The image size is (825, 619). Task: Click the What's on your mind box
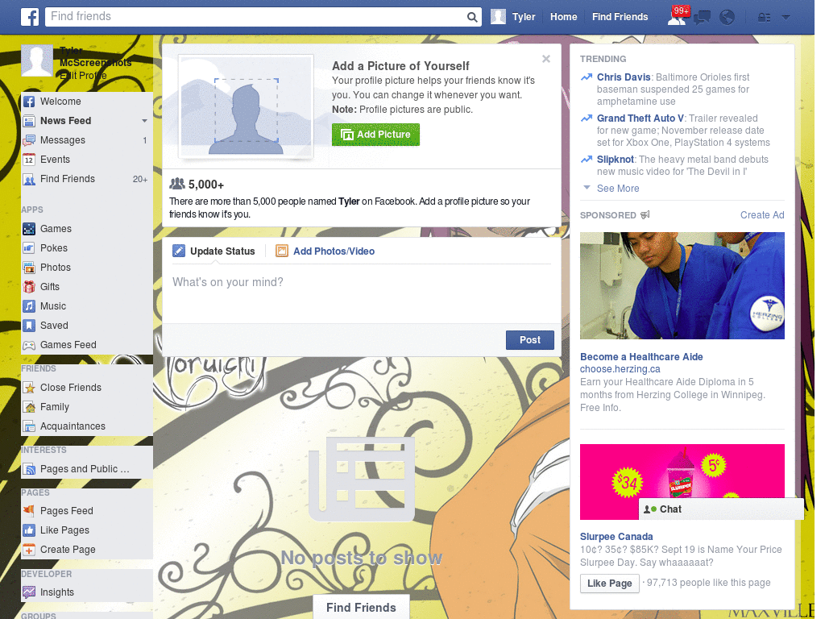(x=362, y=293)
